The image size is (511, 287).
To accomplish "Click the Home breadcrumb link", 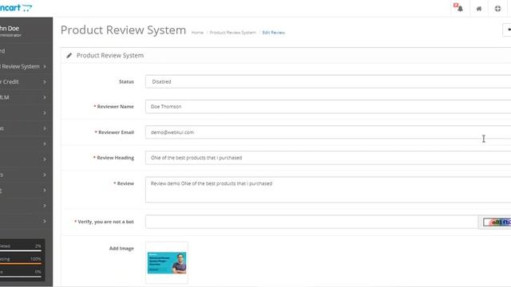I will click(x=197, y=33).
